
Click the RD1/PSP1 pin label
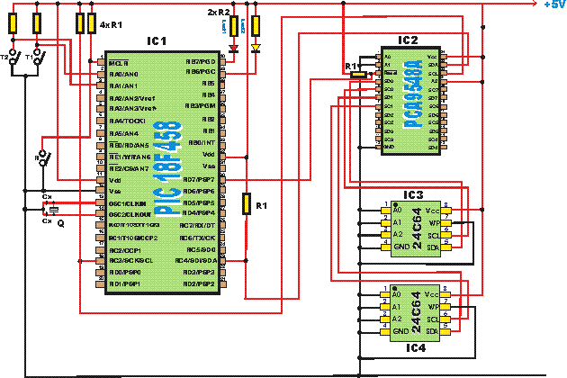(124, 284)
